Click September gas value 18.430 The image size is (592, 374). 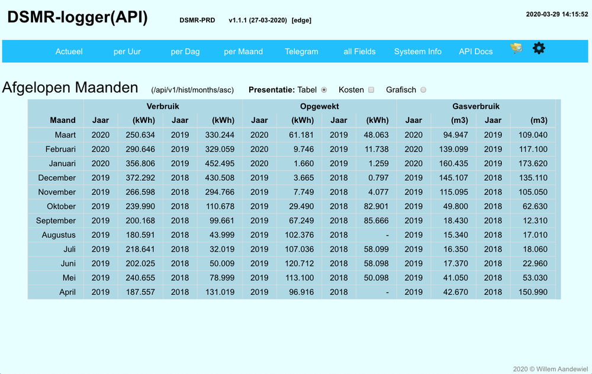tap(456, 221)
